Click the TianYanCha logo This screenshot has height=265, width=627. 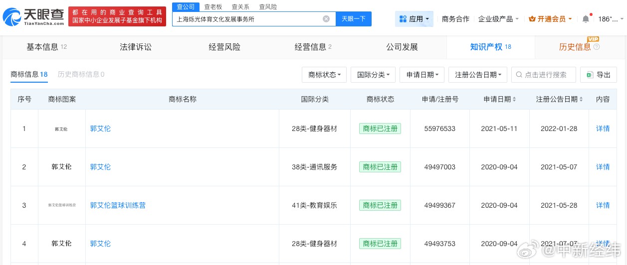tap(33, 16)
